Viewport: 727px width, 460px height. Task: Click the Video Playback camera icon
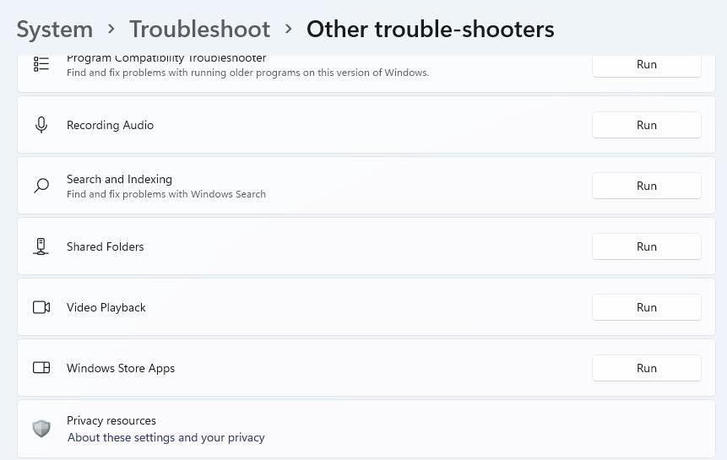click(x=41, y=307)
